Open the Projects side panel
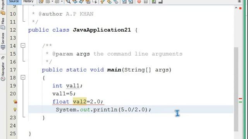The image size is (248, 139). click(3, 7)
